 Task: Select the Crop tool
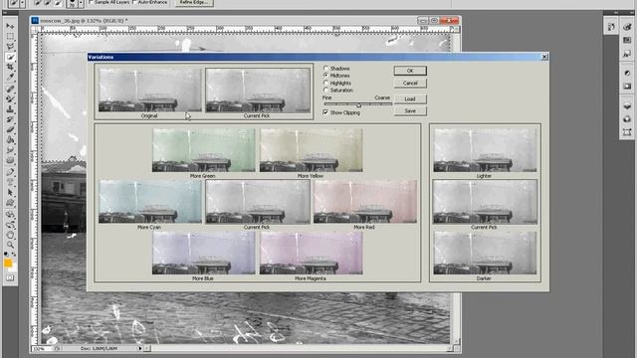tap(10, 67)
